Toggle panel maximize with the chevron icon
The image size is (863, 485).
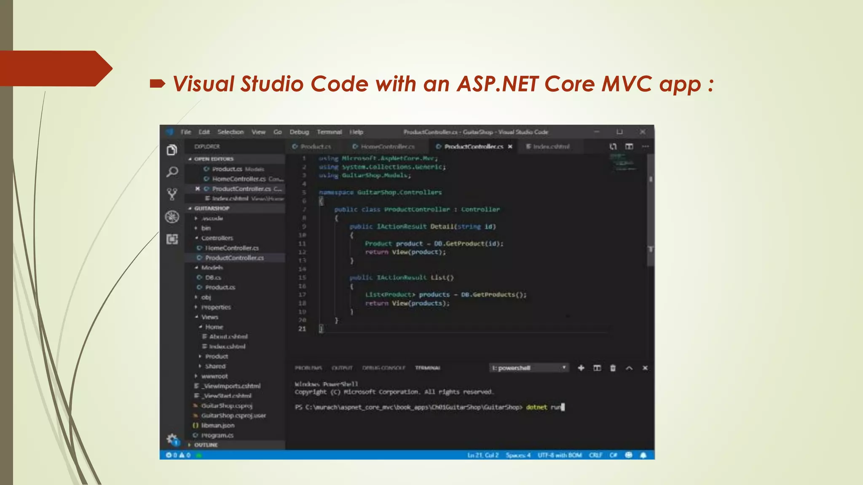(x=629, y=368)
